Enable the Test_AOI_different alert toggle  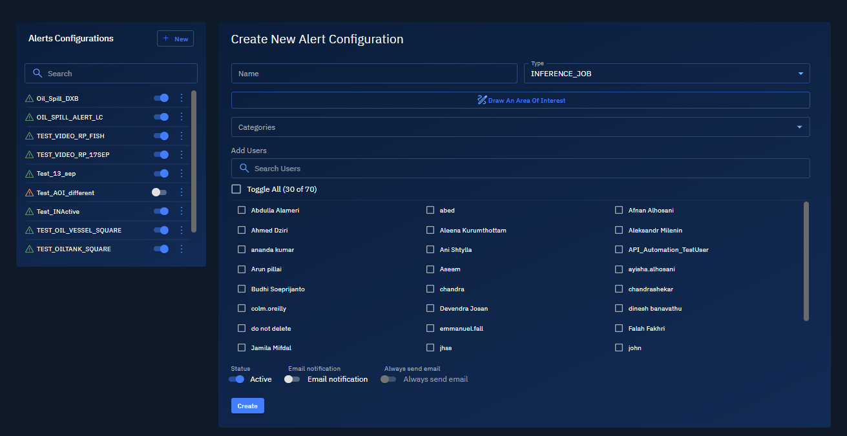pyautogui.click(x=159, y=192)
